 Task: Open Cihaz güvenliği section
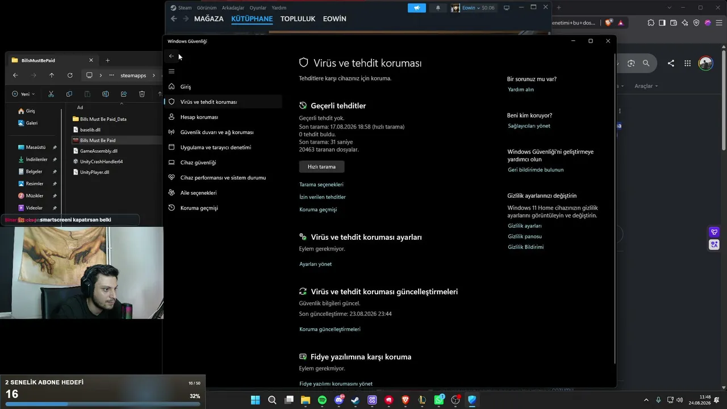click(x=223, y=162)
